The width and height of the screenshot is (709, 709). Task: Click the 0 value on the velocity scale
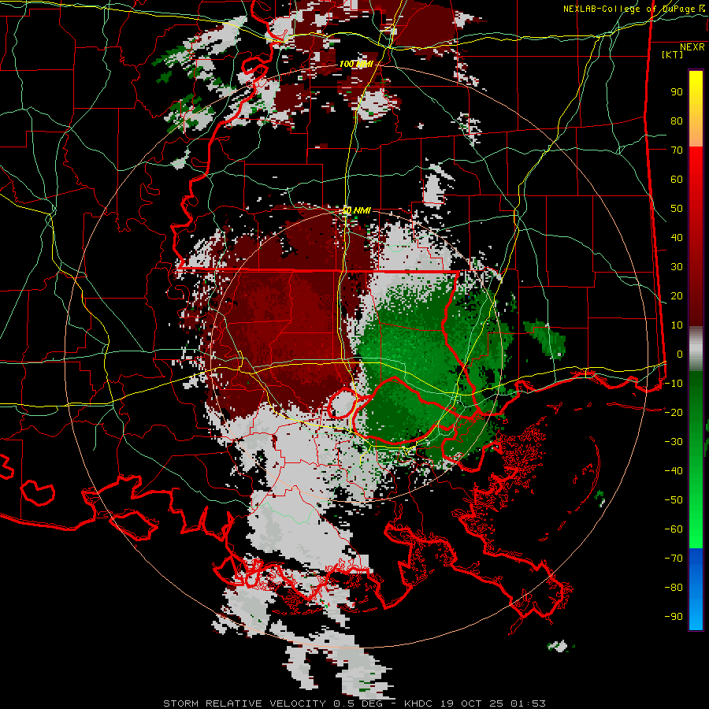point(680,354)
